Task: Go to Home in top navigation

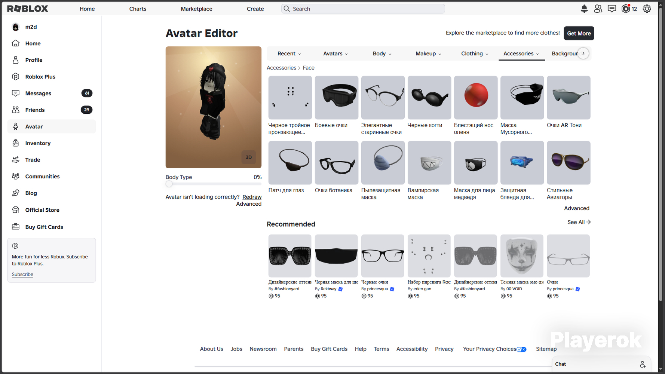Action: pos(87,9)
